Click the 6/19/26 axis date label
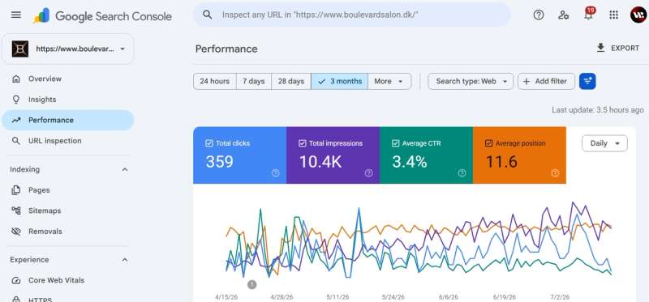649x302 pixels. (505, 297)
